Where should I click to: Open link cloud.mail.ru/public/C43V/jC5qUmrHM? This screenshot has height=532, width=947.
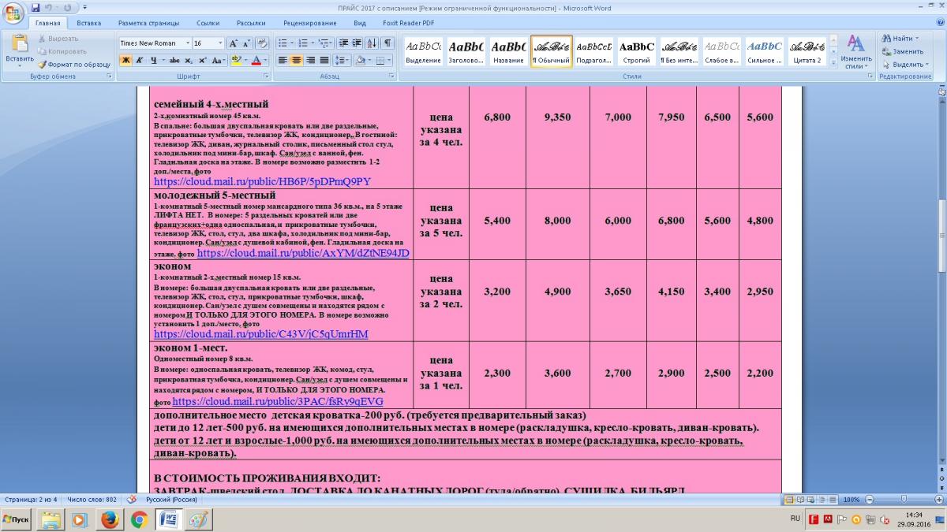(260, 334)
